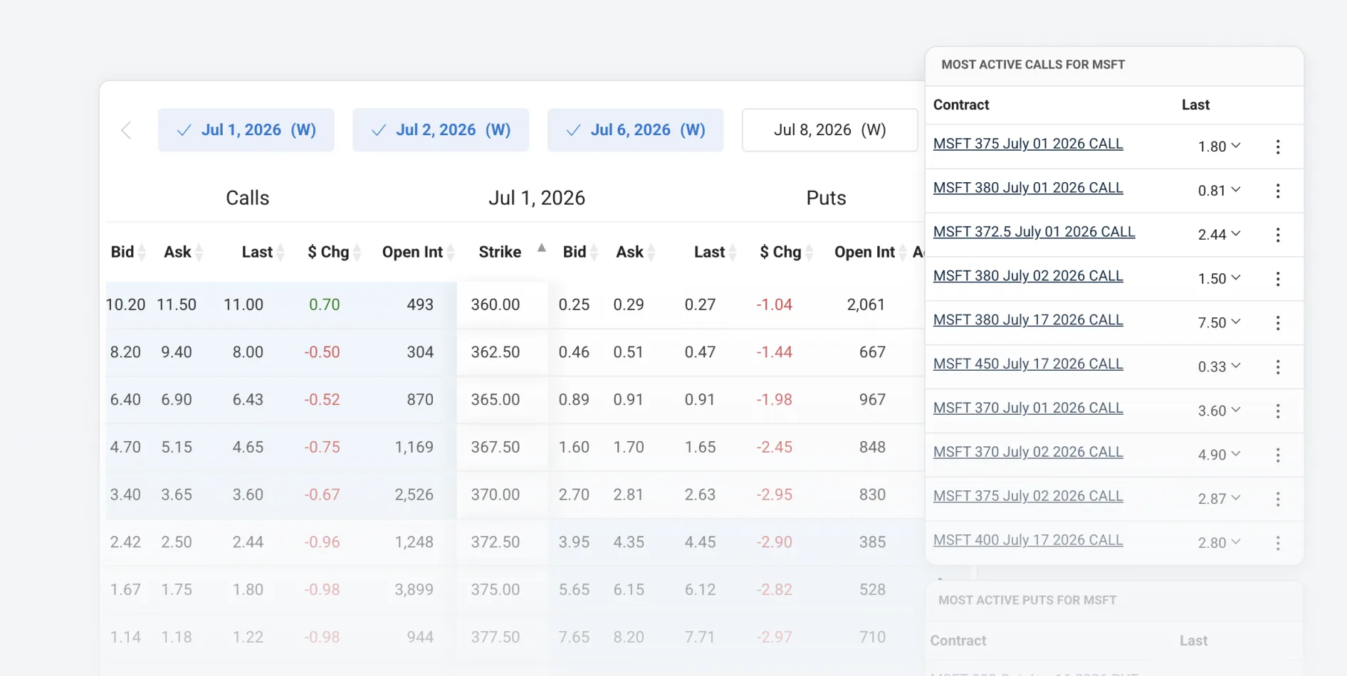
Task: Open more options for MSFT 370 July 02 call
Action: coord(1278,455)
